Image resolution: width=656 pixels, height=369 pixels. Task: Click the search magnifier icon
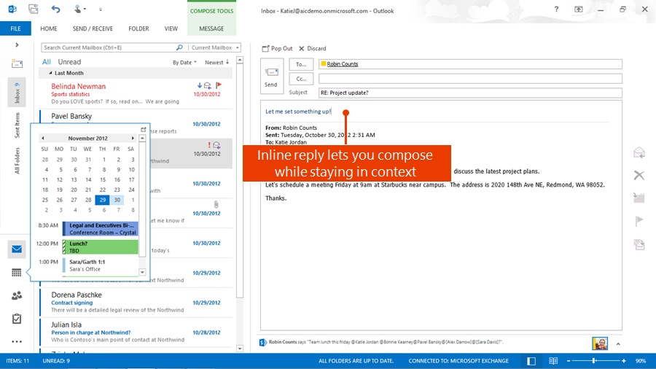[179, 47]
